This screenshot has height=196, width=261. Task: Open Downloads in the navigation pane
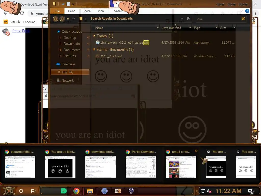coord(70,44)
